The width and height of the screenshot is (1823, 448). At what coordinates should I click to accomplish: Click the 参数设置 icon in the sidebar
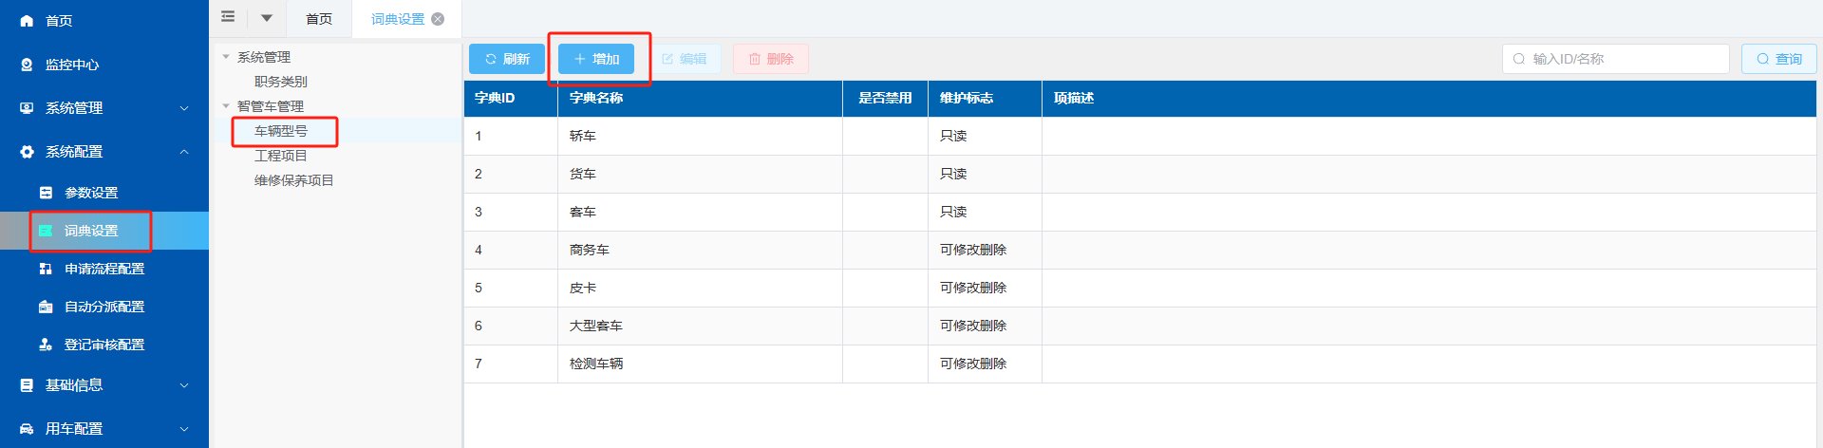pyautogui.click(x=46, y=193)
